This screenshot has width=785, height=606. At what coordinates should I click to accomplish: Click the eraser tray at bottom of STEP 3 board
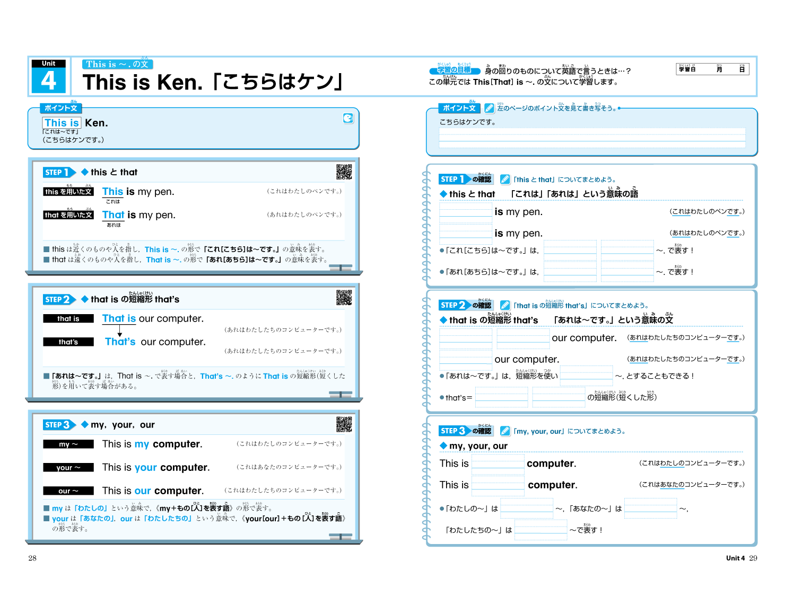click(x=340, y=537)
